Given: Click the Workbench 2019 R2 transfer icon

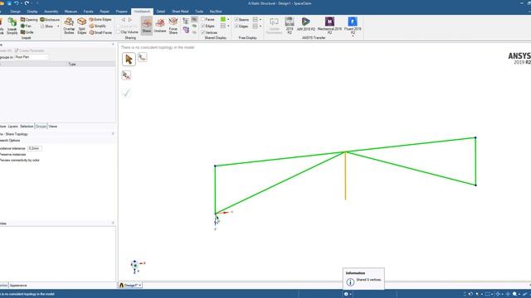Looking at the screenshot, I should pyautogui.click(x=290, y=22).
